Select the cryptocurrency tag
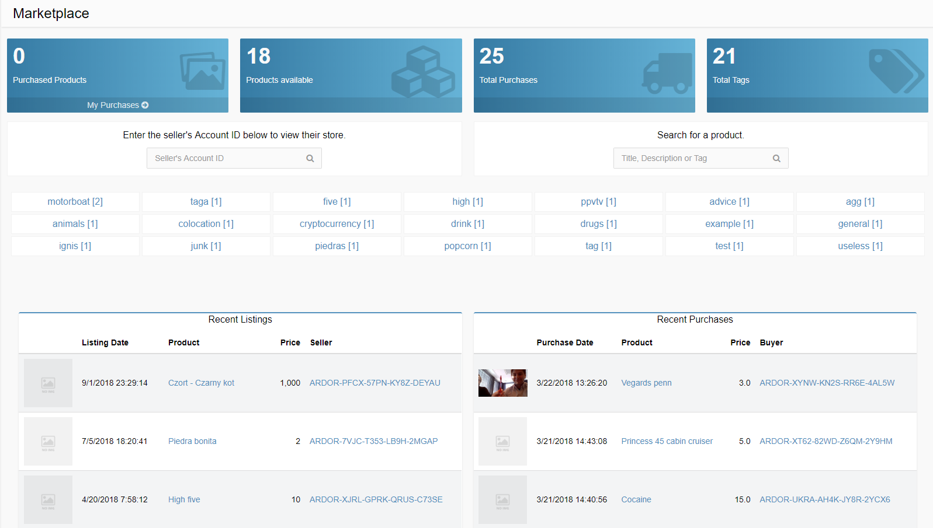933x528 pixels. (x=337, y=223)
